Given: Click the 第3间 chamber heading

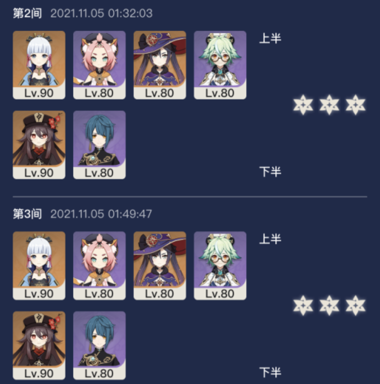Looking at the screenshot, I should pyautogui.click(x=27, y=214).
